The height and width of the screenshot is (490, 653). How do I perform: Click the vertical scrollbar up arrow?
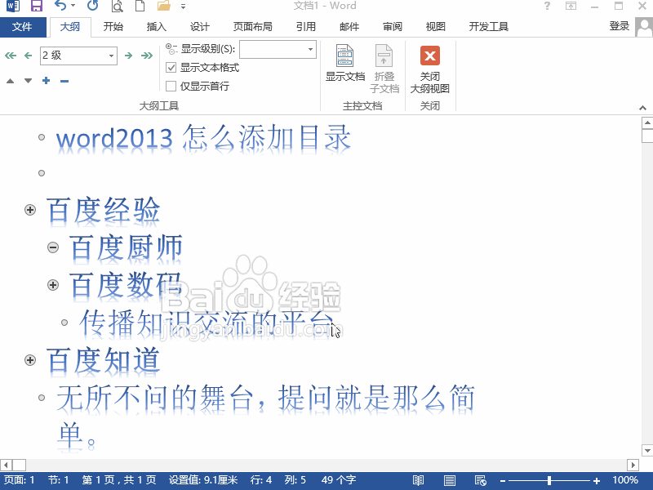[x=647, y=122]
